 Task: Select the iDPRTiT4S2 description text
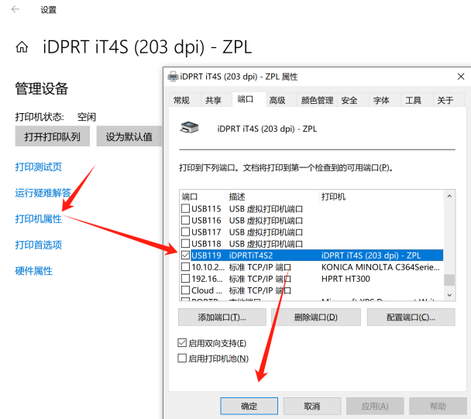(251, 256)
